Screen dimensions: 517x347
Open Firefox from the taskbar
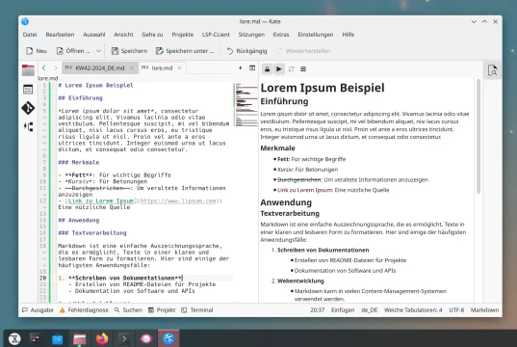coord(102,338)
